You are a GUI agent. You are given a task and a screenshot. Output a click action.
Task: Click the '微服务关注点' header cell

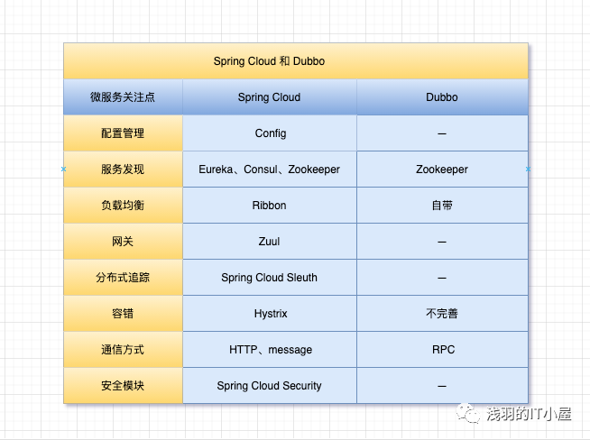[123, 97]
